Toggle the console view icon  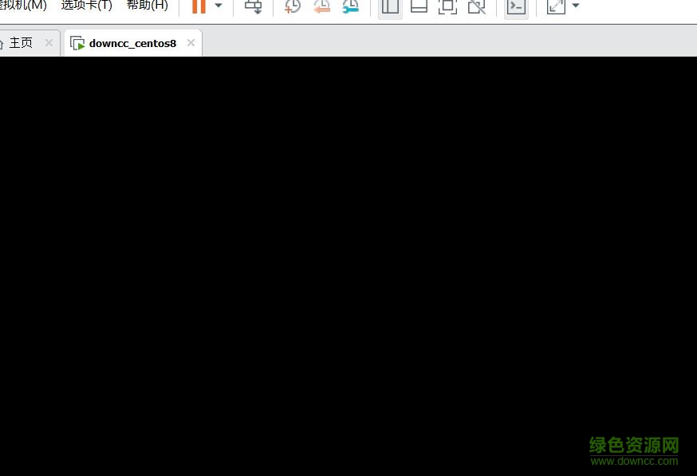(516, 6)
